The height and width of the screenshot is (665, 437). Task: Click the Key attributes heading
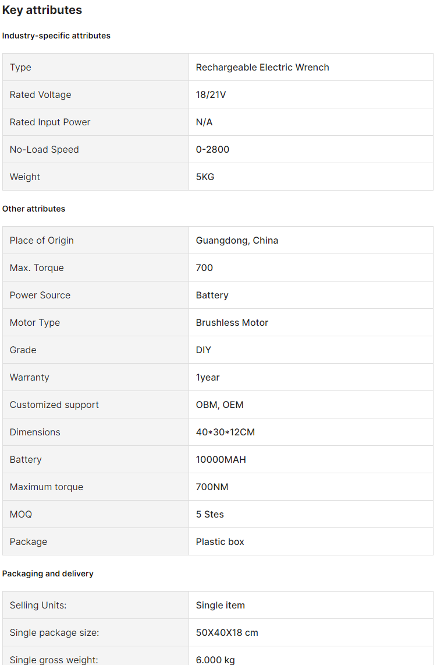[x=42, y=10]
